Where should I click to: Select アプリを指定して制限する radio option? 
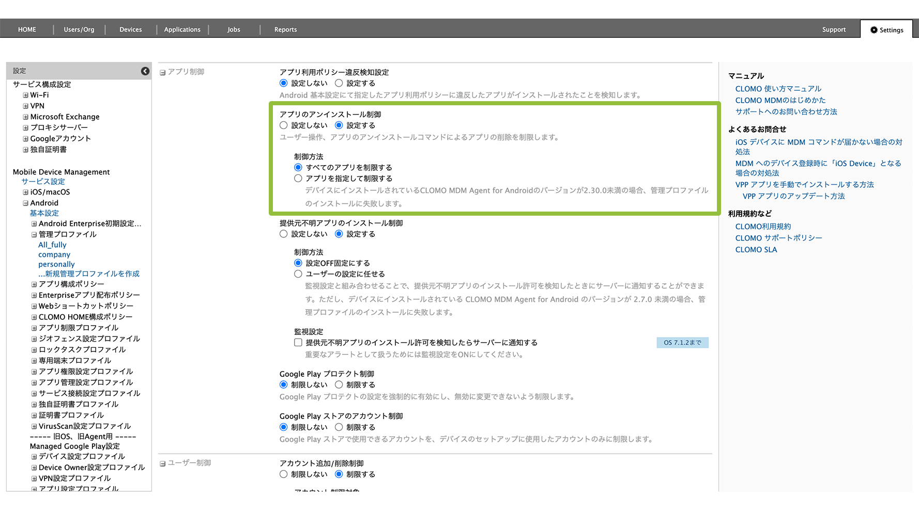tap(298, 179)
